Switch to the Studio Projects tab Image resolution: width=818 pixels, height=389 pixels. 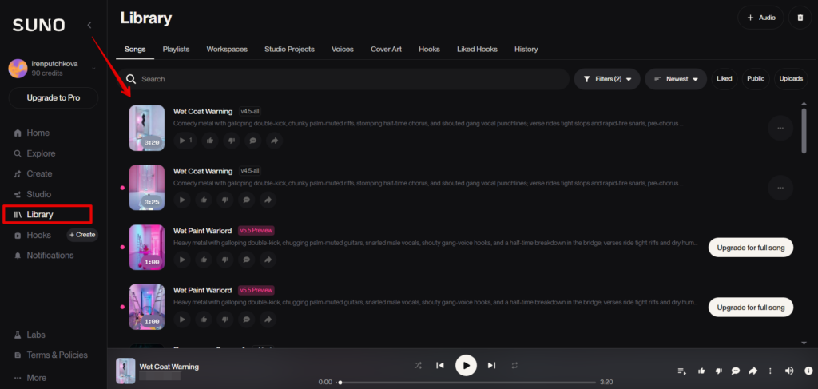click(289, 49)
